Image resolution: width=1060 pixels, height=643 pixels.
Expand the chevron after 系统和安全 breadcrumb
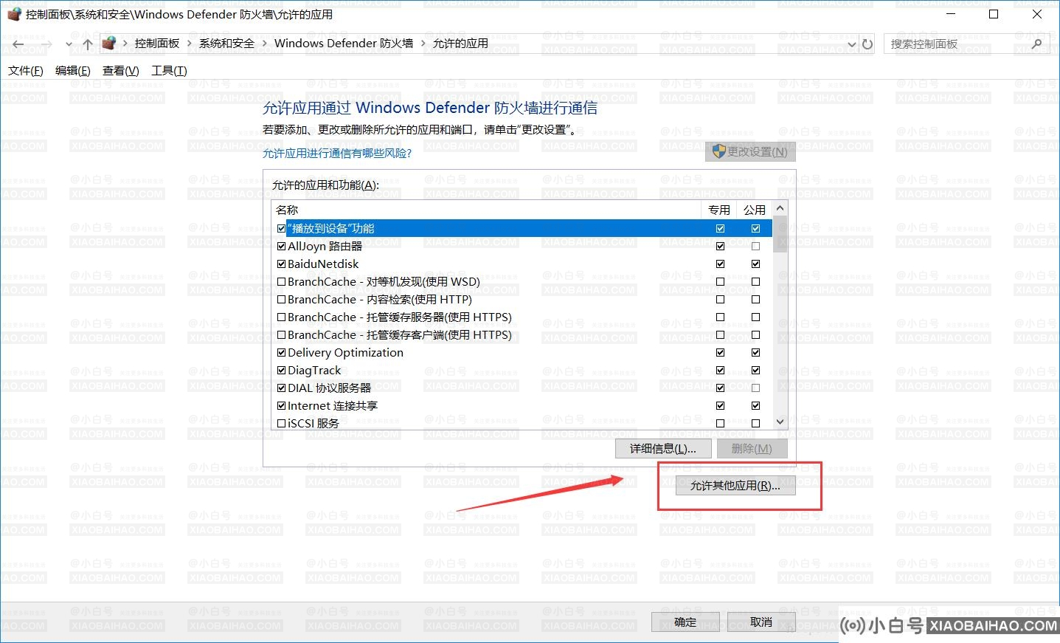[264, 44]
